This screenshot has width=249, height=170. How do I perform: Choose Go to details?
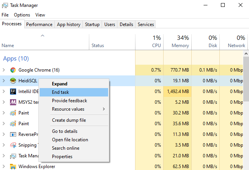(74, 131)
